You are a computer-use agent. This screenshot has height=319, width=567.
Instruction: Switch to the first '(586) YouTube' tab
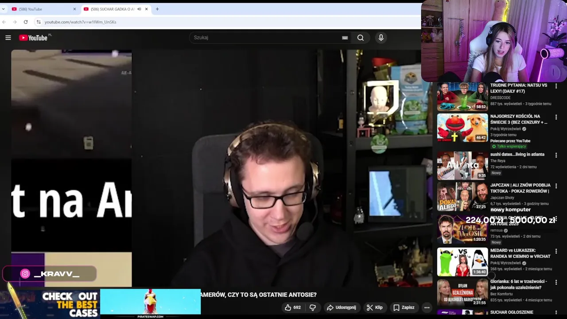pos(43,9)
